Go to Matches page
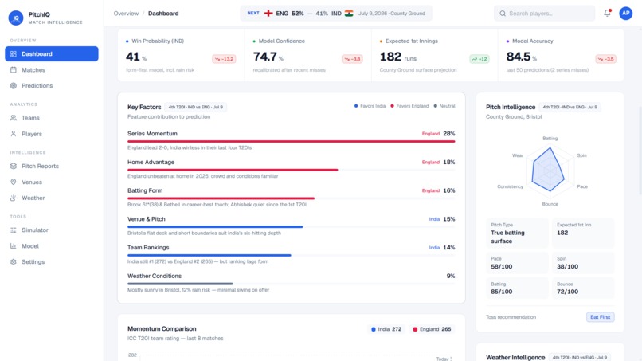 (x=52, y=69)
